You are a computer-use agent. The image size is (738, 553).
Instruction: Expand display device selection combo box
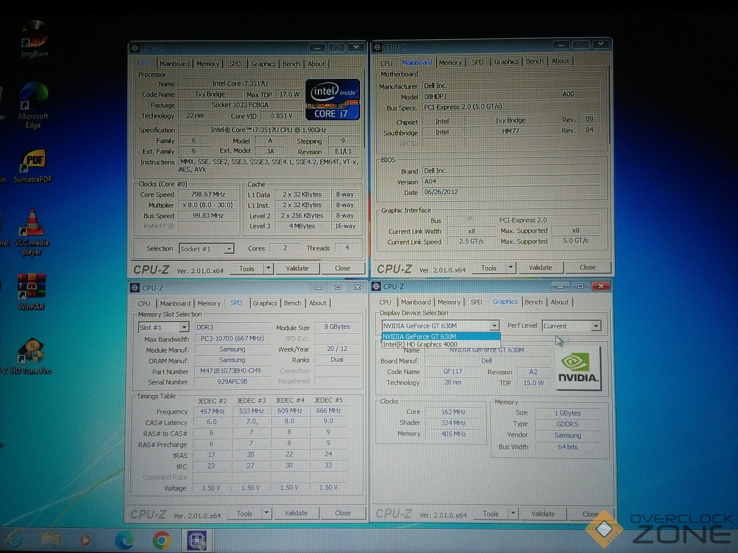click(x=494, y=325)
